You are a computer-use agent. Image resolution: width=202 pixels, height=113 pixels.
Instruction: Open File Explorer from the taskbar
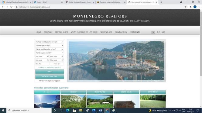click(81, 111)
